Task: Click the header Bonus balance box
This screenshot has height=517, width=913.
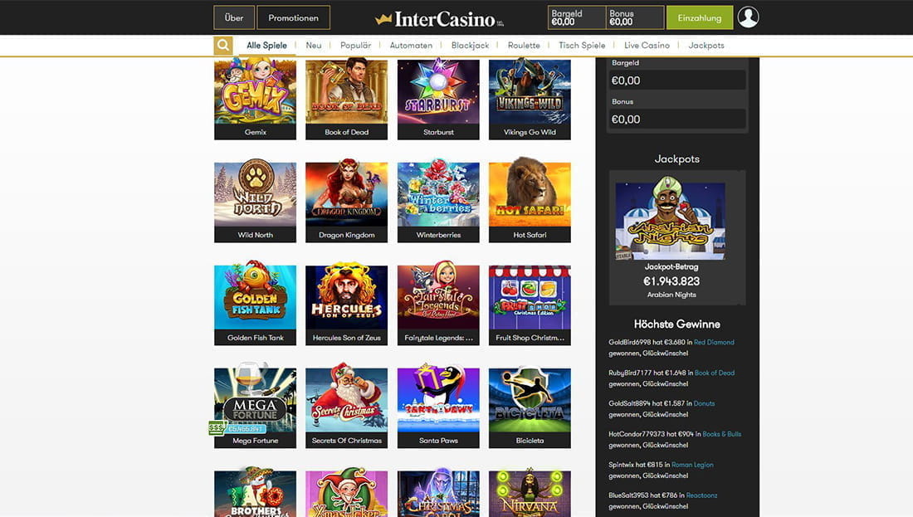Action: [x=635, y=17]
